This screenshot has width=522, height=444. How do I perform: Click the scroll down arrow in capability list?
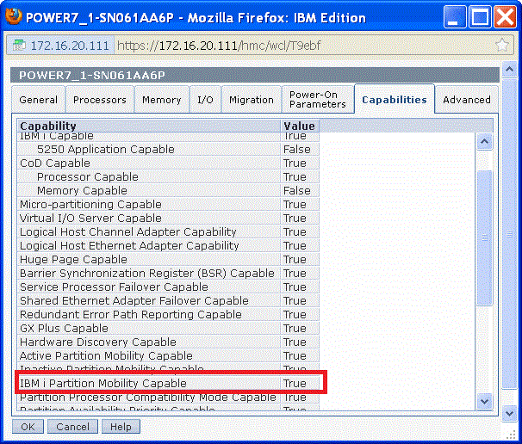(x=483, y=401)
